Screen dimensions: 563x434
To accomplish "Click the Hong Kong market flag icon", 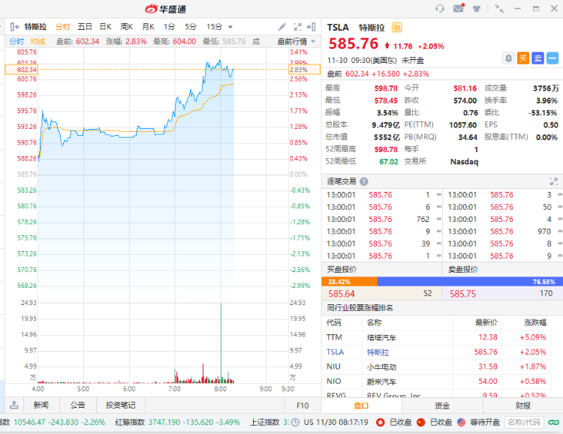I will [381, 422].
